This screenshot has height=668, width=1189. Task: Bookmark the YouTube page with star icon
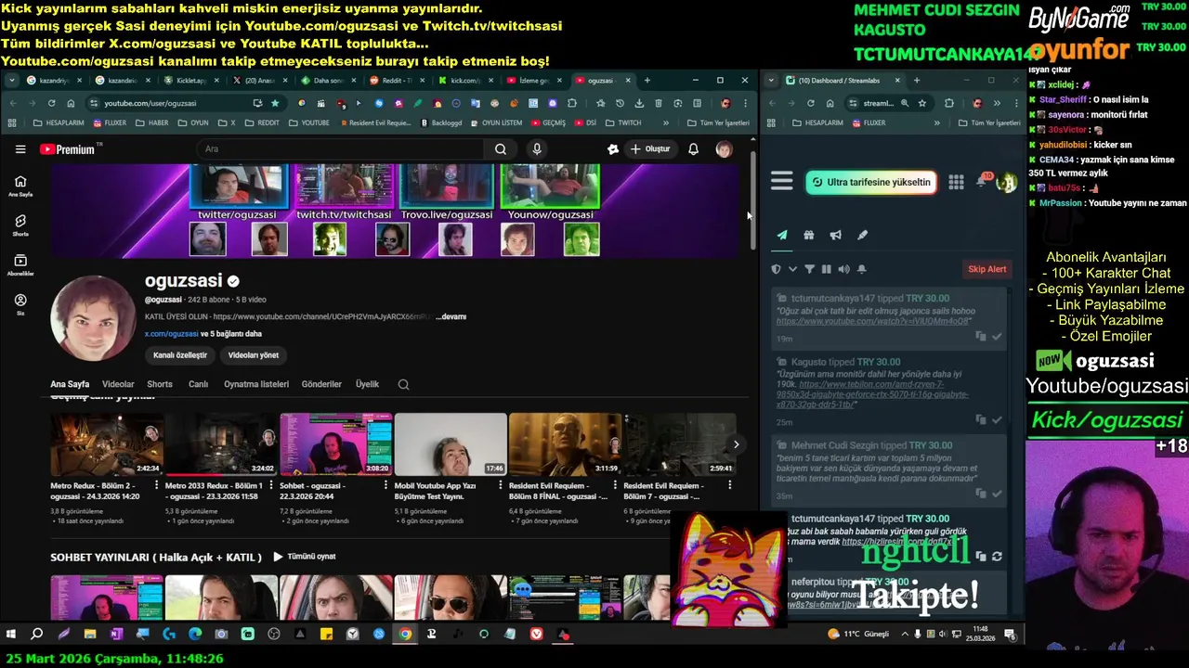click(275, 103)
